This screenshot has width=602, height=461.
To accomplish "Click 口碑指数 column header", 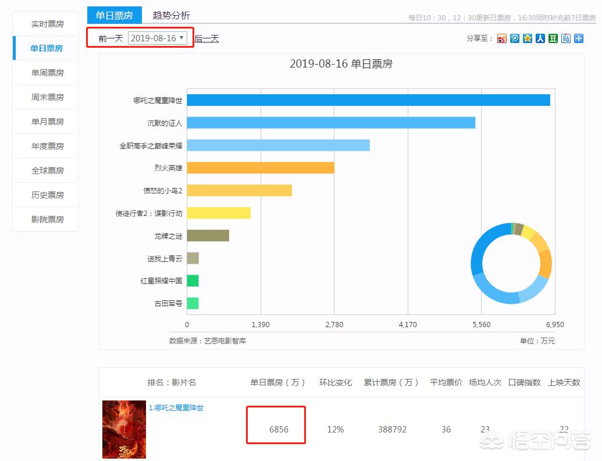I will pyautogui.click(x=525, y=382).
